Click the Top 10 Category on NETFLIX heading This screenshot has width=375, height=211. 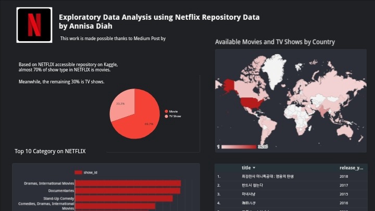tap(50, 151)
